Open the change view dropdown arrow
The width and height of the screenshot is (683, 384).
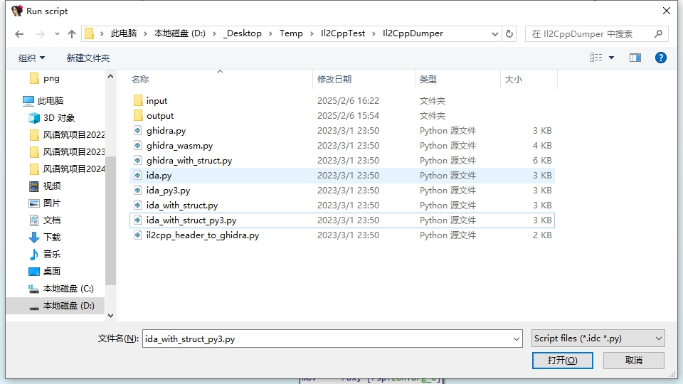(612, 58)
